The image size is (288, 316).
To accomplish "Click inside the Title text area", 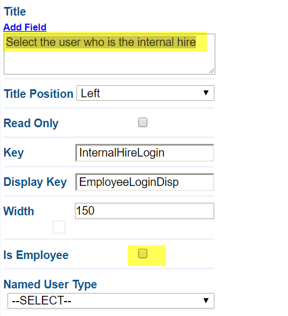I will 109,54.
